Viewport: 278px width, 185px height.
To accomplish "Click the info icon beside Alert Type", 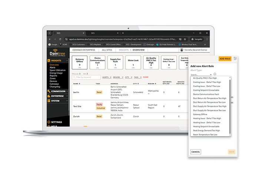I will tap(215, 74).
